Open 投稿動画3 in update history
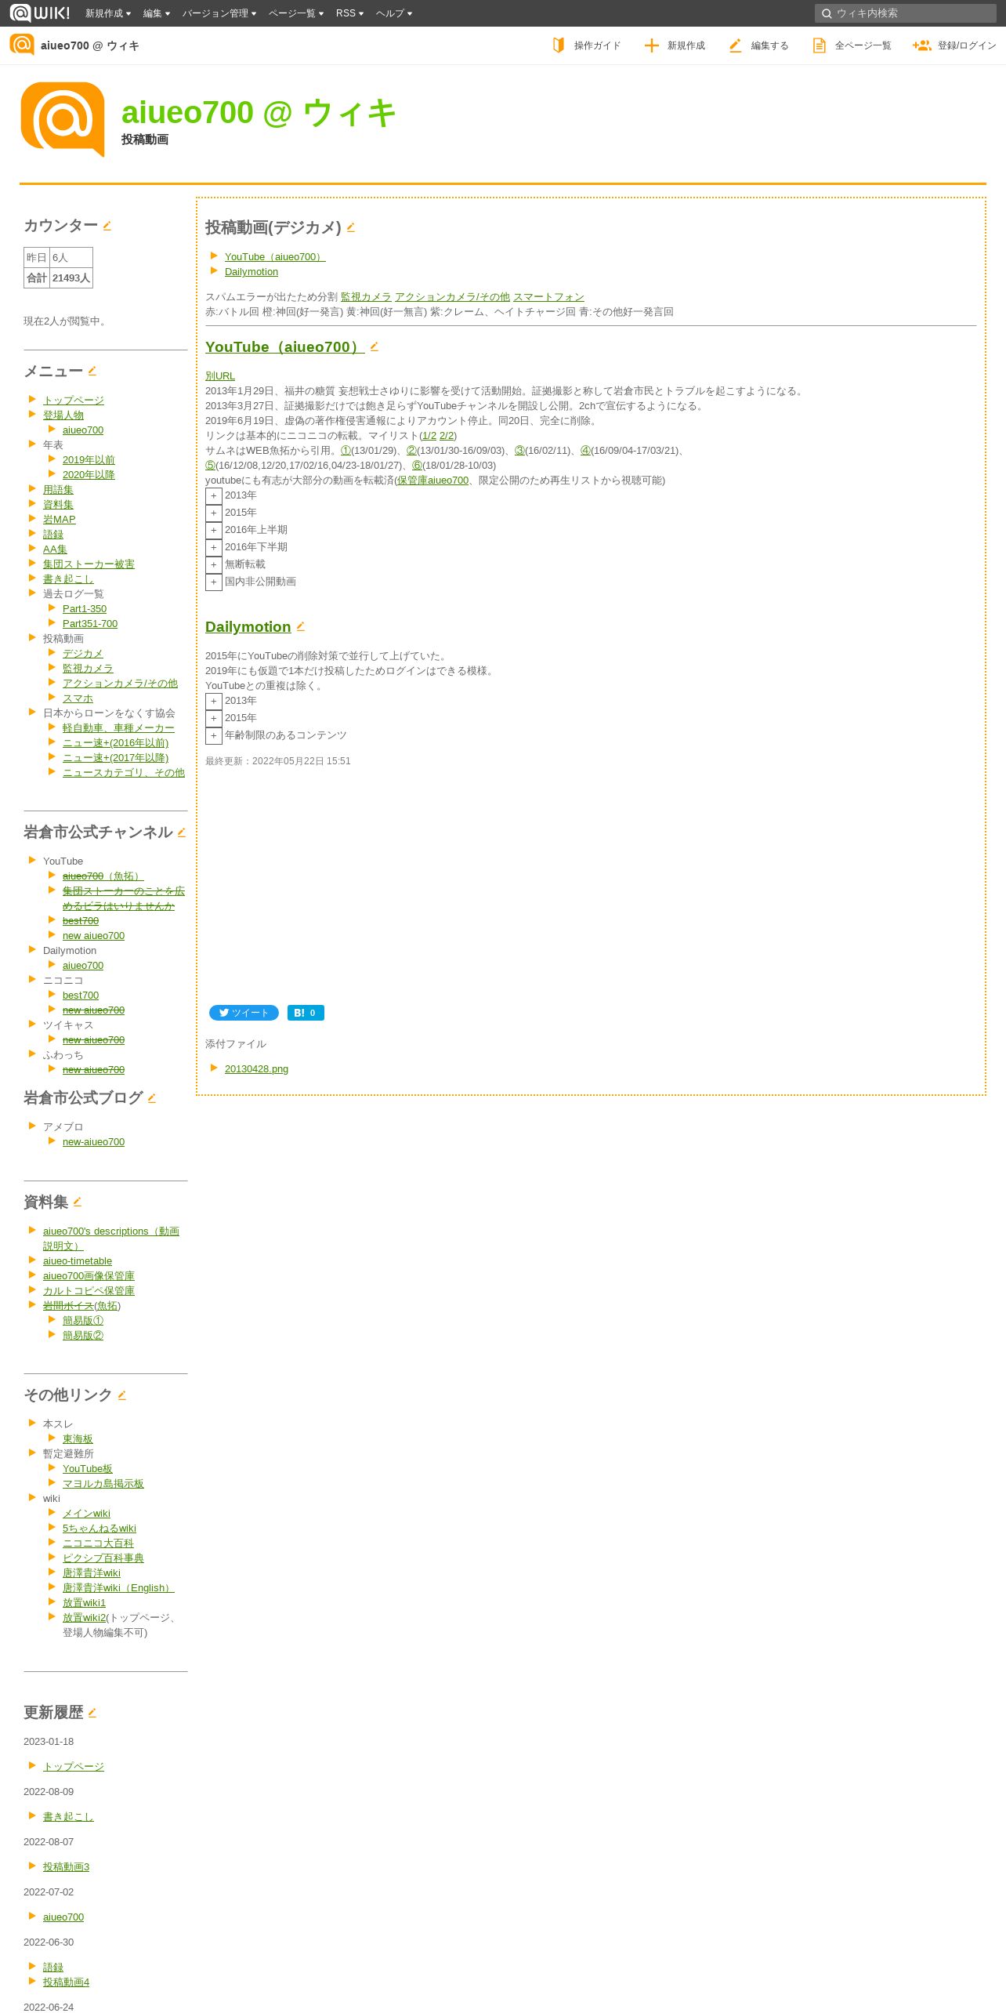Screen dimensions: 1006x2013 click(x=66, y=1867)
